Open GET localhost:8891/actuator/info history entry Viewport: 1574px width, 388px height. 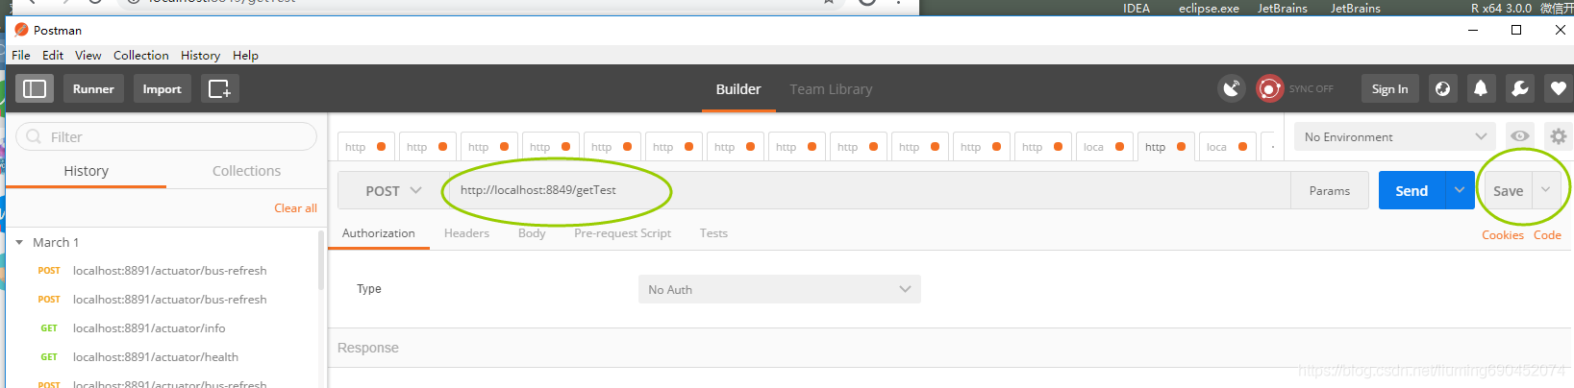pyautogui.click(x=149, y=327)
